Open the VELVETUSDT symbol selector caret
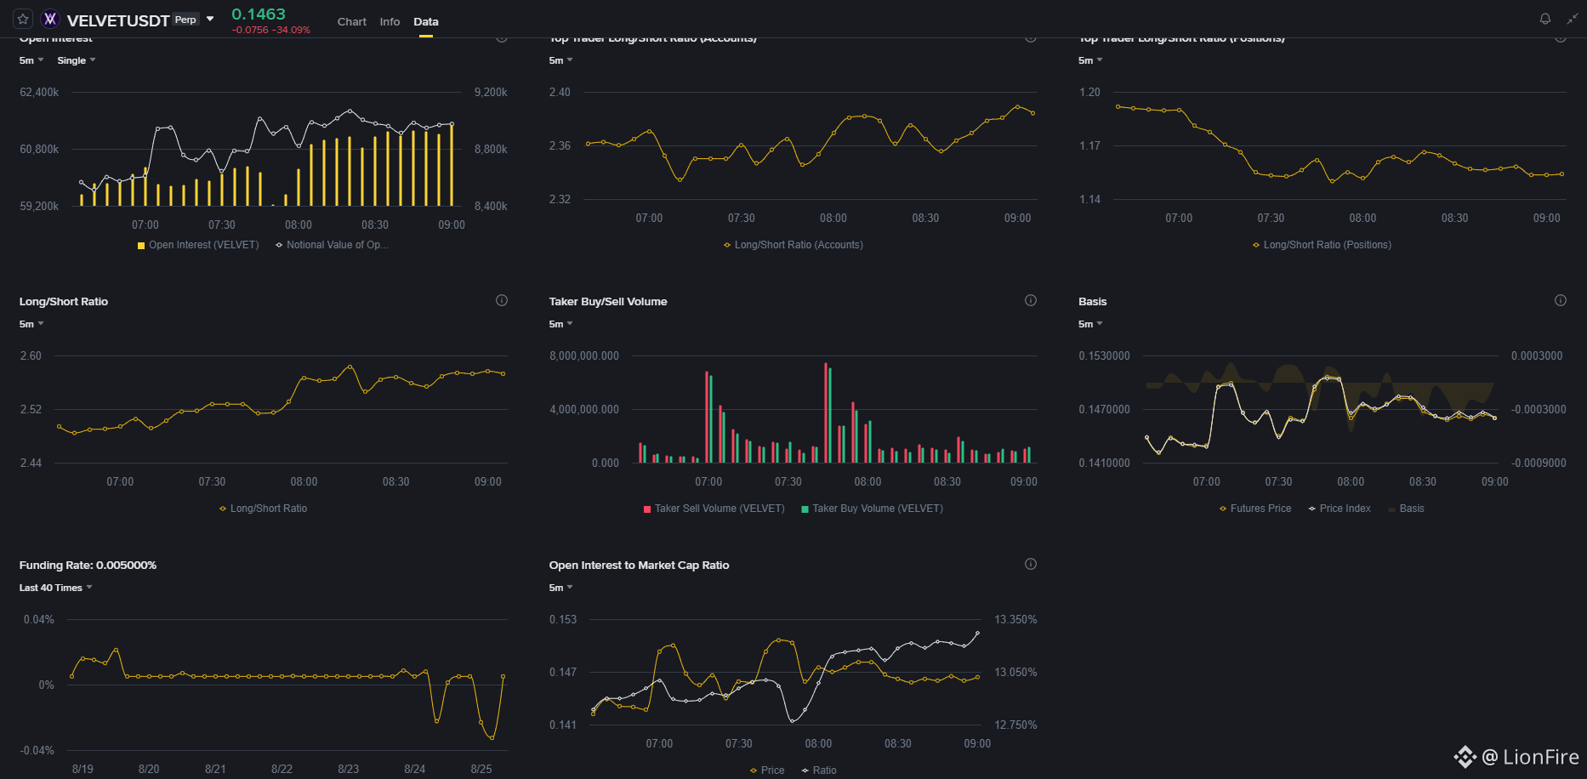1587x779 pixels. tap(210, 19)
